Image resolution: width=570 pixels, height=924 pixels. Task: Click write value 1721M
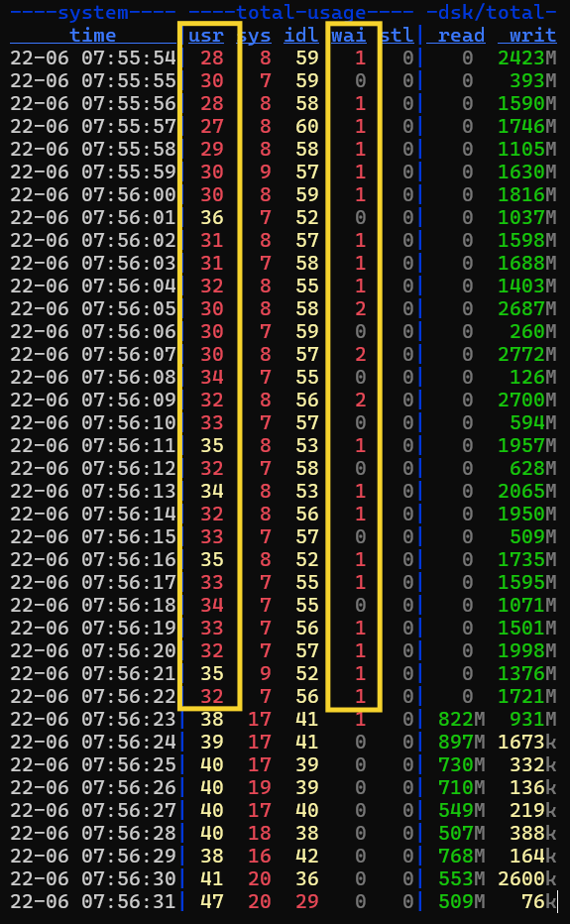(x=527, y=697)
